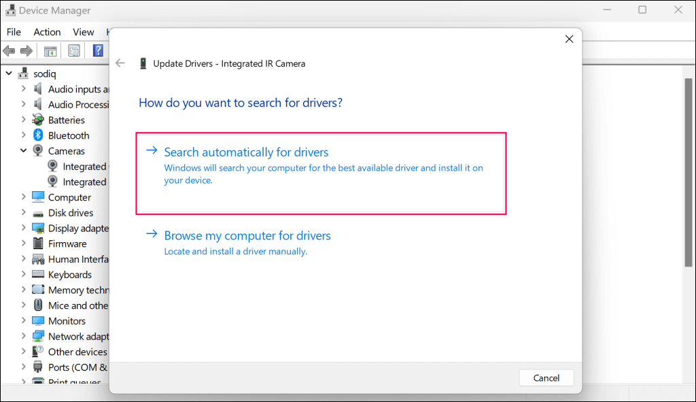The height and width of the screenshot is (402, 696).
Task: Click the Properties toolbar icon
Action: point(74,51)
